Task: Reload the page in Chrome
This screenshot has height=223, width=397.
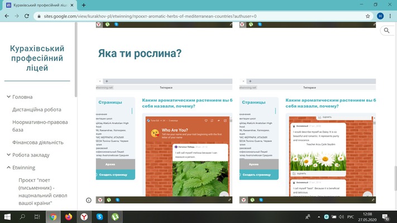Action: pos(27,16)
